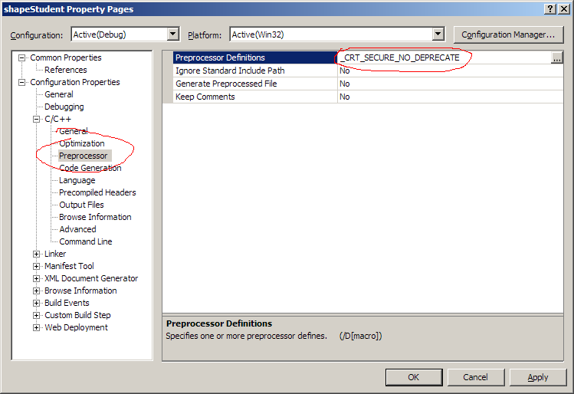This screenshot has width=574, height=394.
Task: Select the Command Line tree item
Action: coord(85,241)
